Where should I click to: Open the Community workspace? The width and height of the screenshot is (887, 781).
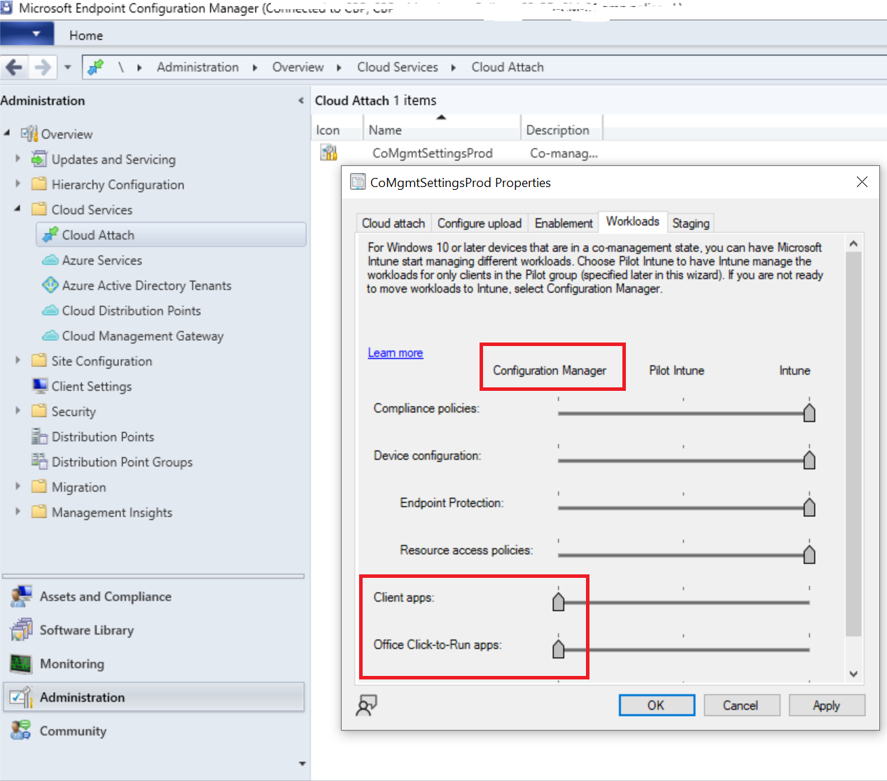coord(153,731)
